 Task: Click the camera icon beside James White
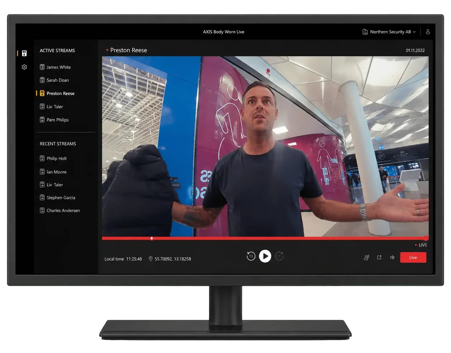tap(42, 67)
